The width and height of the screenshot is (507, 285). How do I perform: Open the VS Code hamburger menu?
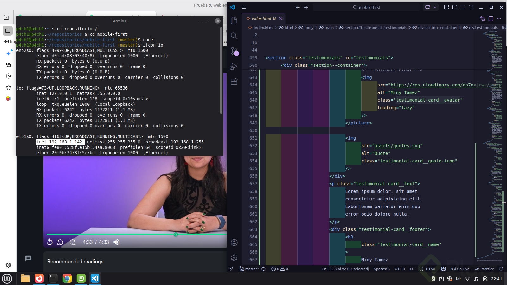coord(244,7)
